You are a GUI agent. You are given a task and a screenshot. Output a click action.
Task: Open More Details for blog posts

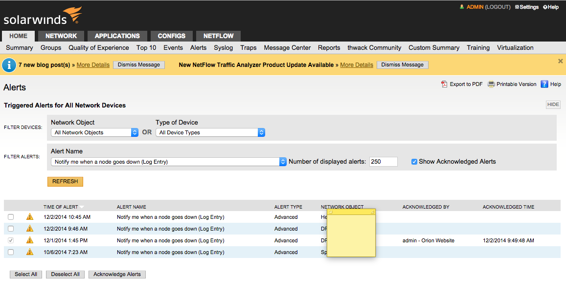(93, 65)
